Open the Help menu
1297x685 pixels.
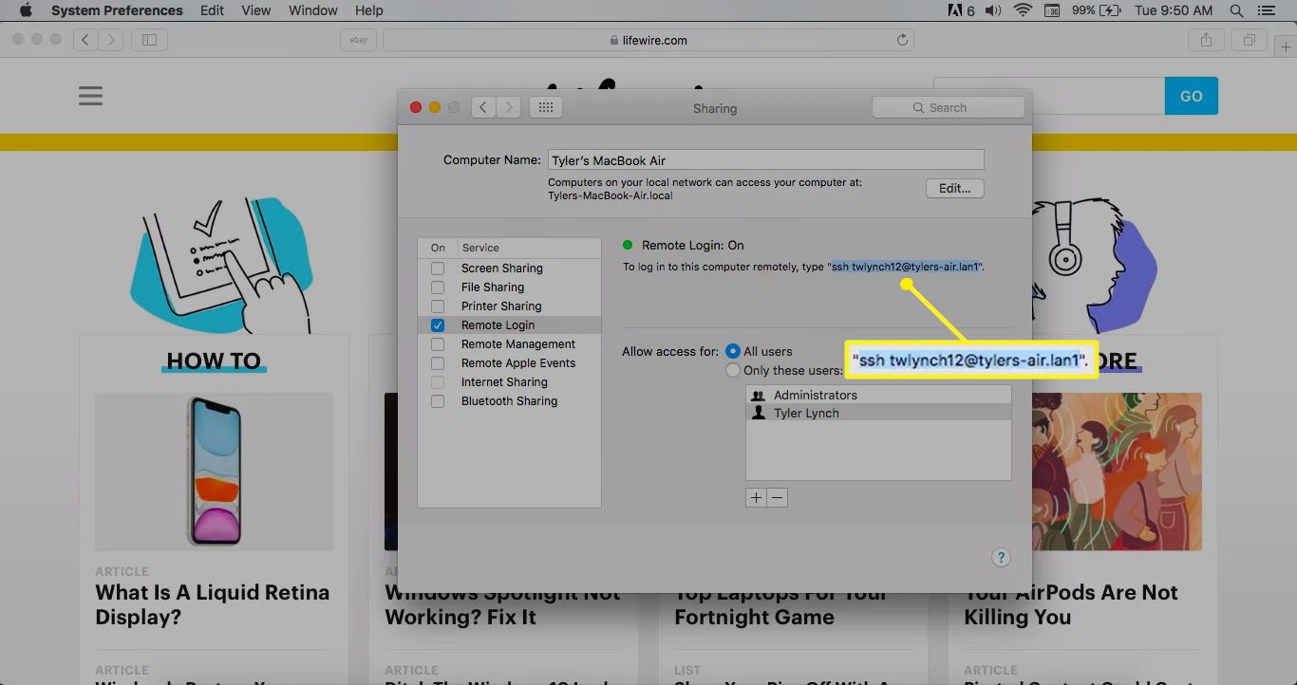pyautogui.click(x=368, y=10)
